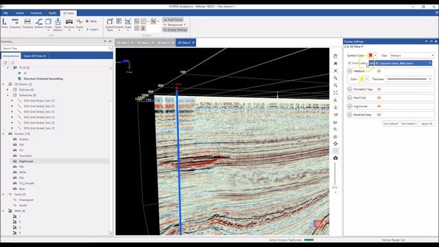Toggle the Display Settings ribbon button
The width and height of the screenshot is (439, 247).
pos(176,30)
